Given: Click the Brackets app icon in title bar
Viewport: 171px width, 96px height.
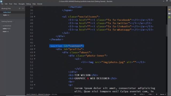Looking at the screenshot, I should [1, 1].
